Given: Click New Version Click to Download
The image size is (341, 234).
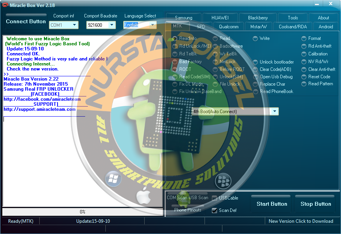Looking at the screenshot, I should (301, 221).
